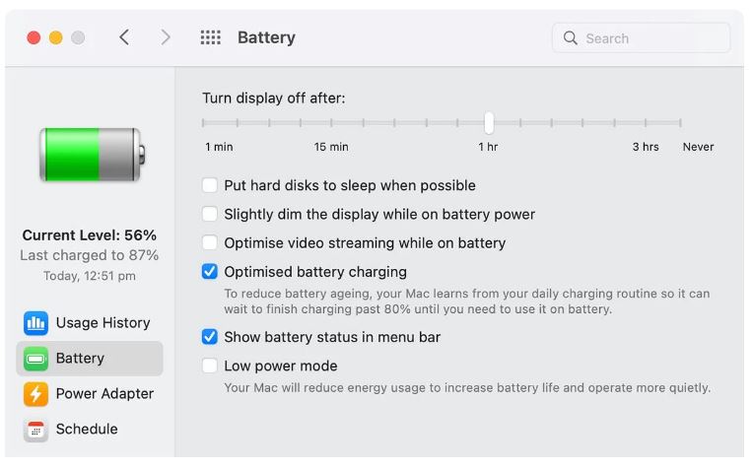Screen dimensions: 752x468
Task: Enable Slightly dim the display checkbox
Action: pos(210,214)
